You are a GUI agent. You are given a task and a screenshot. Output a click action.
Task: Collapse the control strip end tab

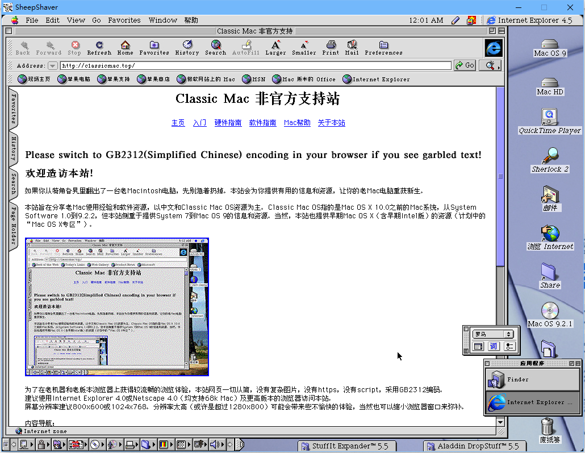[x=241, y=444]
